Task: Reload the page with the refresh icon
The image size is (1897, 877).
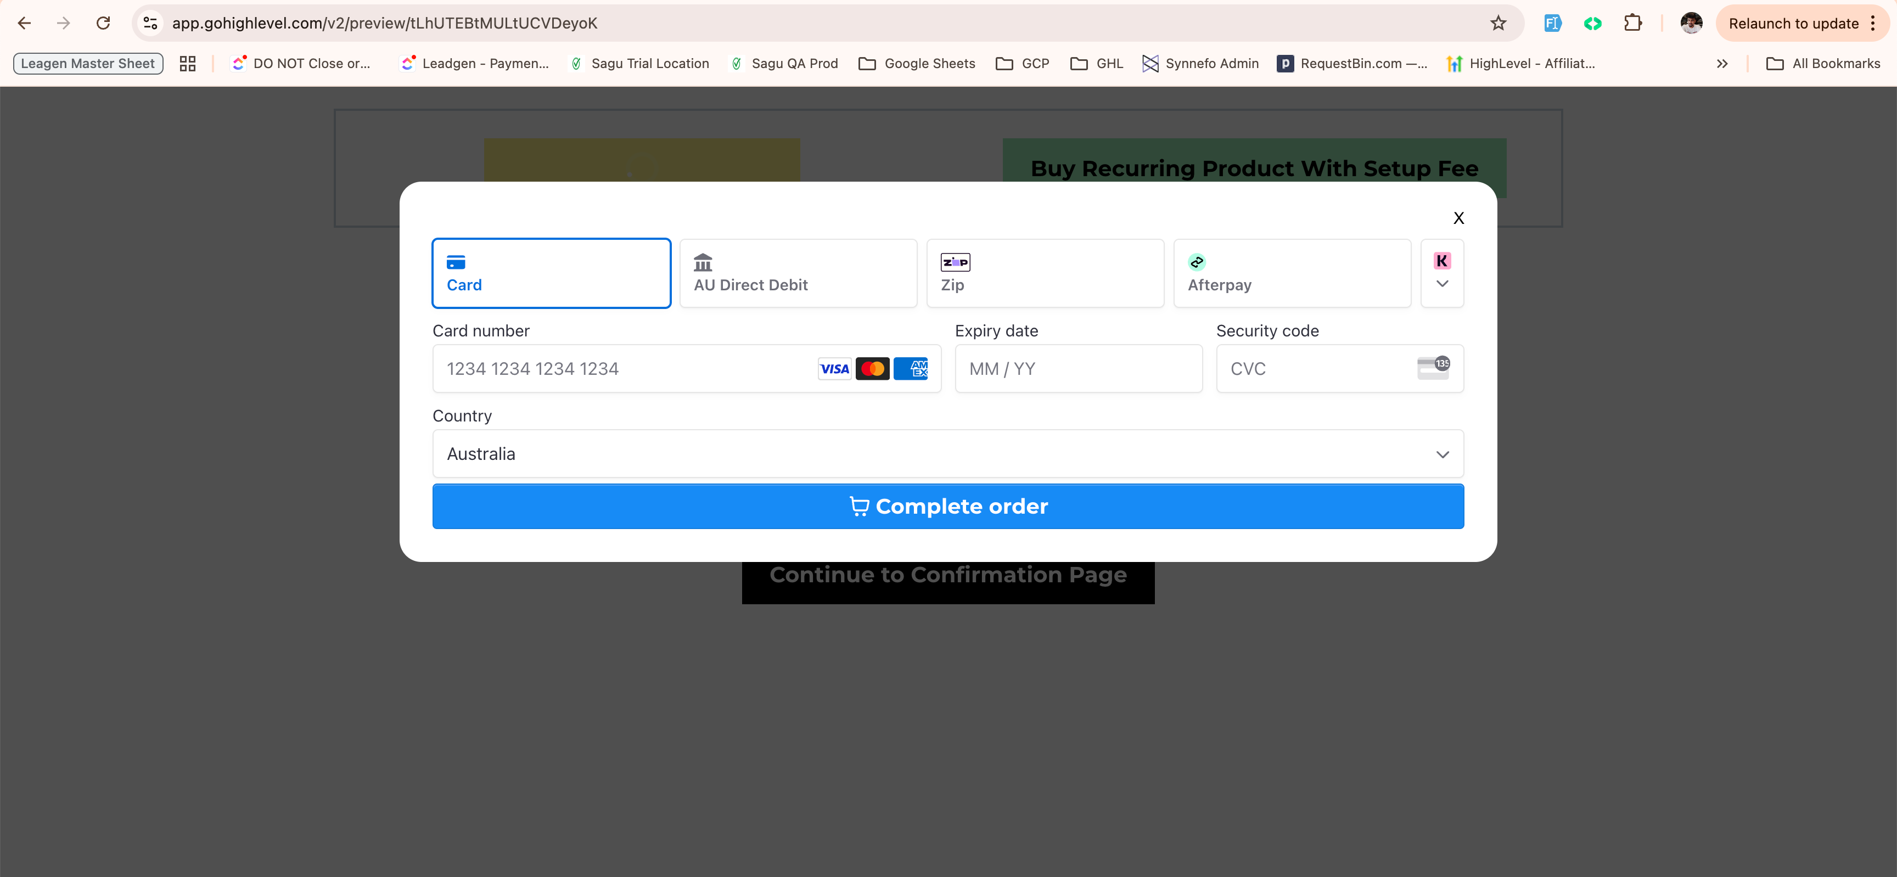Action: pos(103,23)
